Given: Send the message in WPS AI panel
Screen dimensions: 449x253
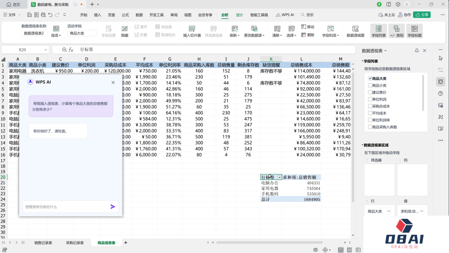Looking at the screenshot, I should coord(113,206).
